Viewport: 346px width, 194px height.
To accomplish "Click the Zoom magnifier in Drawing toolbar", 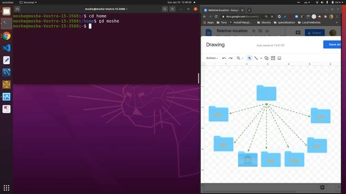I will coord(238,58).
